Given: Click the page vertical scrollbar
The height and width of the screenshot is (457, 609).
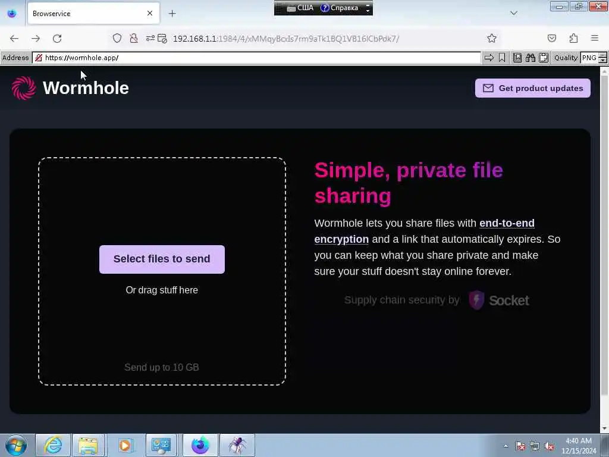Looking at the screenshot, I should 604,237.
